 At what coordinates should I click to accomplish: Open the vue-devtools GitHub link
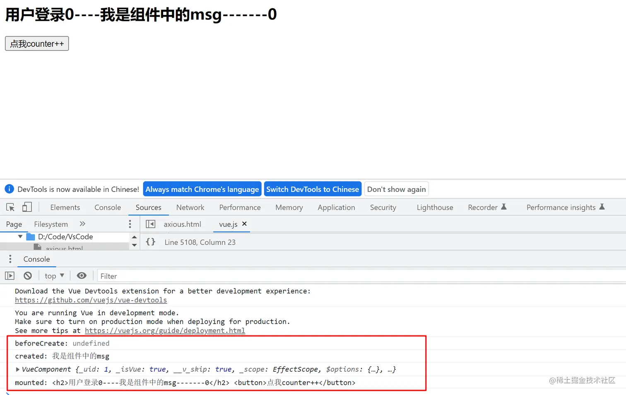[91, 300]
